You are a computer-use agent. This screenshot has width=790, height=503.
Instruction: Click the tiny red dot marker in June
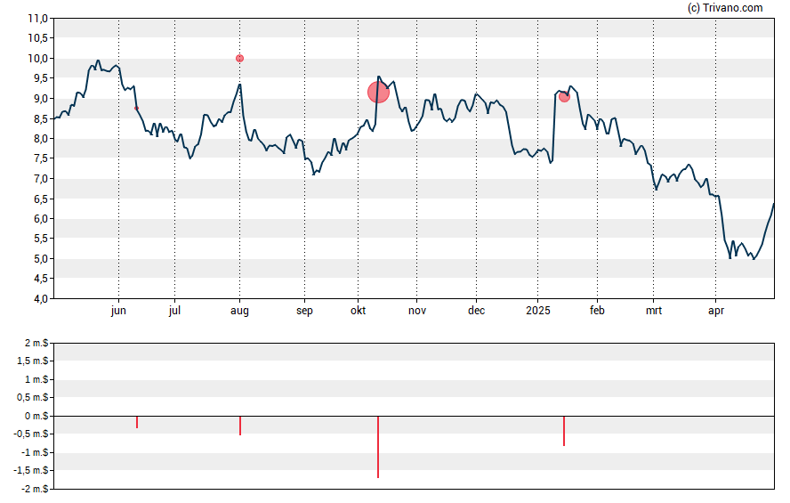point(136,108)
